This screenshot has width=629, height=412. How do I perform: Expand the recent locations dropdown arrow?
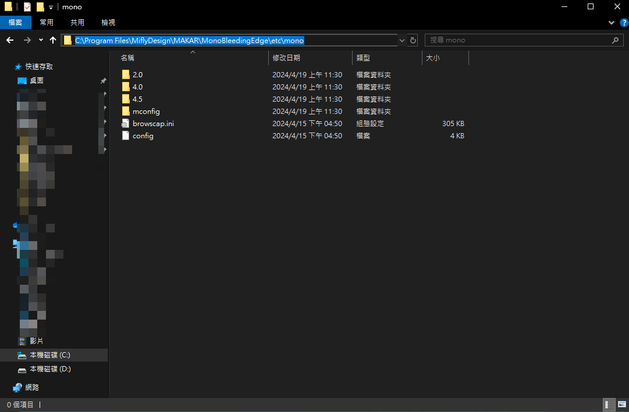click(41, 40)
